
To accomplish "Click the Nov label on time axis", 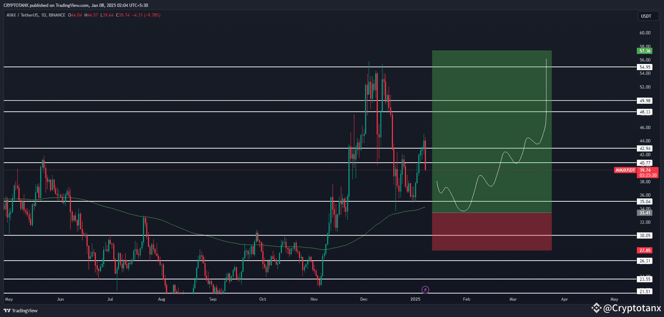I will [314, 299].
